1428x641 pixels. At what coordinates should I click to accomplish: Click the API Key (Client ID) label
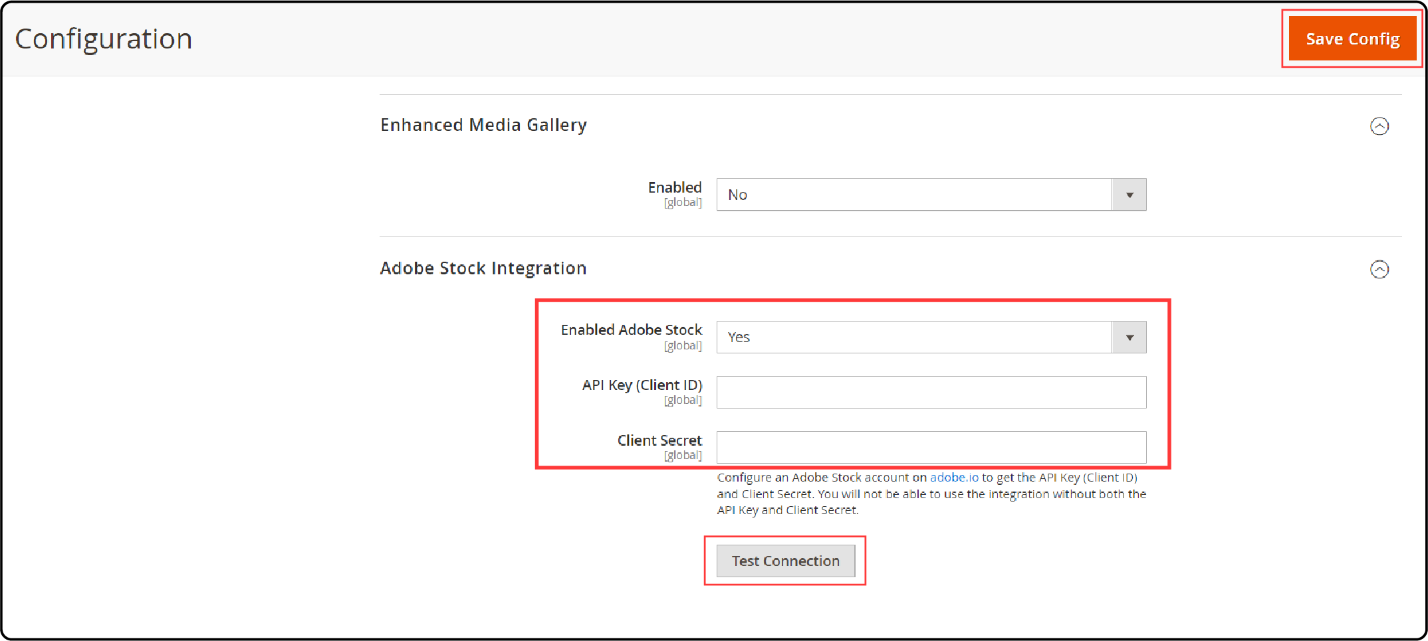tap(642, 385)
